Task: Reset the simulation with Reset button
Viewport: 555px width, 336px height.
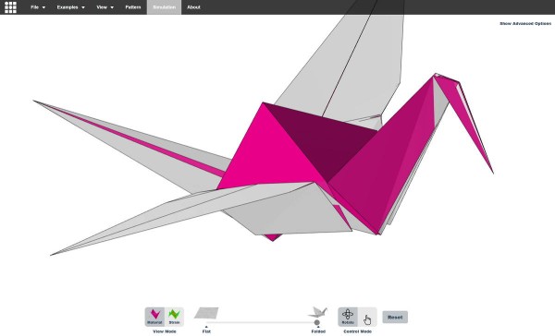Action: [395, 317]
